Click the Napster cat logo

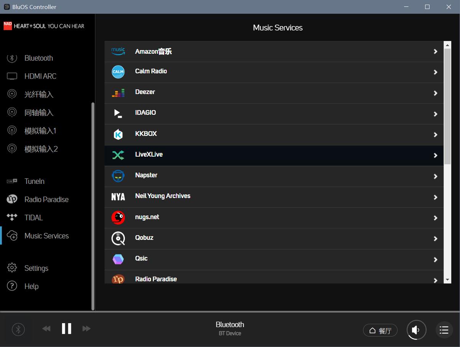(x=118, y=176)
